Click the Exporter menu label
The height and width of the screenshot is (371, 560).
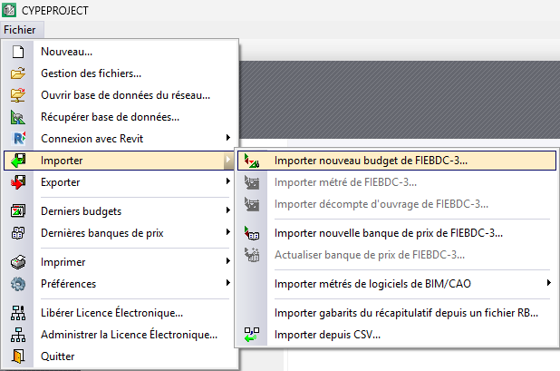(x=61, y=182)
